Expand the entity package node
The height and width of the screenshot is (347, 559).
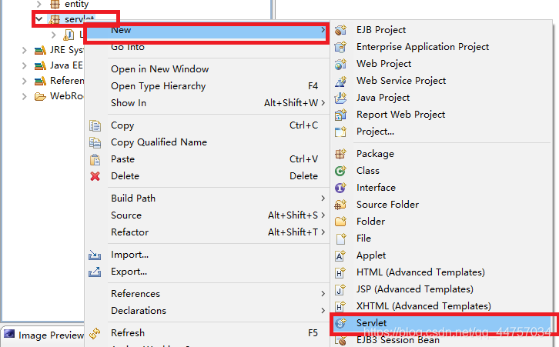38,4
